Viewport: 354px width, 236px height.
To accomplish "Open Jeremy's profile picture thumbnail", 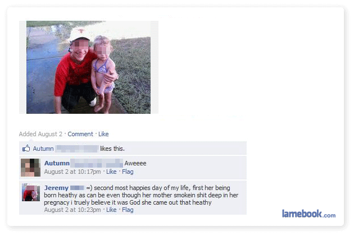I will pyautogui.click(x=31, y=192).
